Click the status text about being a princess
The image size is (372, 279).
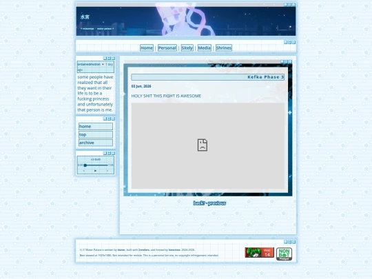click(x=95, y=93)
